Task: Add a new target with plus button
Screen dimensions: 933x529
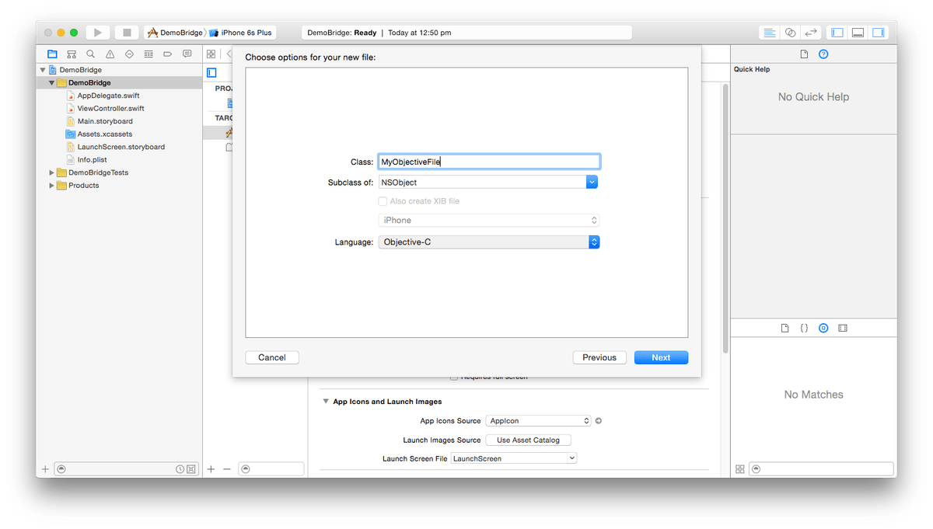Action: (211, 469)
